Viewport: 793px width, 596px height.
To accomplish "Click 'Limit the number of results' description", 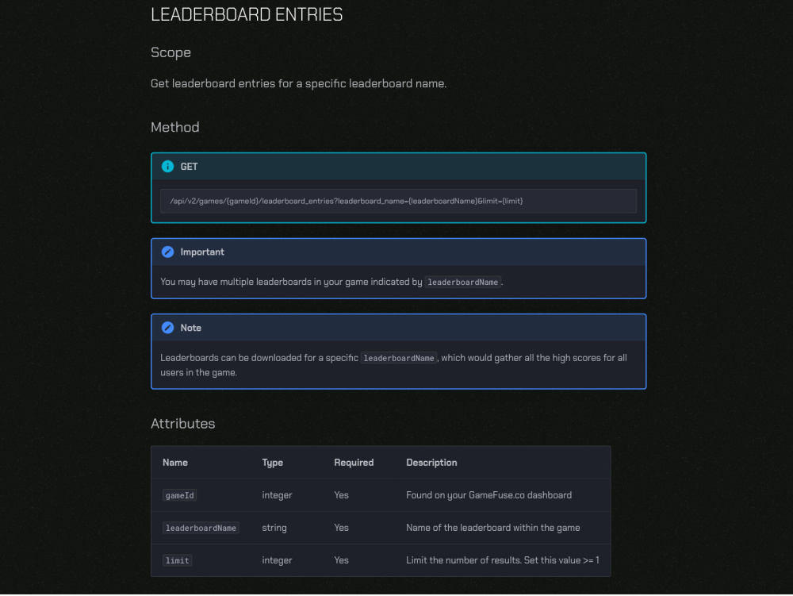I will click(x=503, y=560).
